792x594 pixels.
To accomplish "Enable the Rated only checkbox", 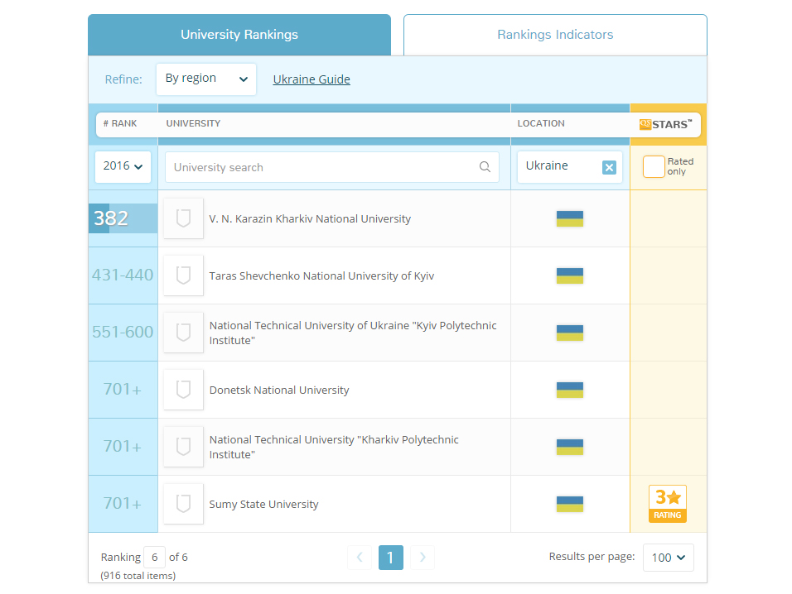I will coord(654,167).
